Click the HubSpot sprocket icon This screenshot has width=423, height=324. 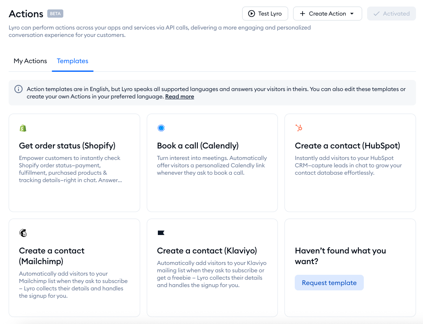[x=299, y=128]
